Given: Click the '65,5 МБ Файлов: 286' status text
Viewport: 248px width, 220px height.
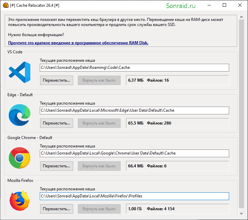Looking at the screenshot, I should pyautogui.click(x=150, y=123).
